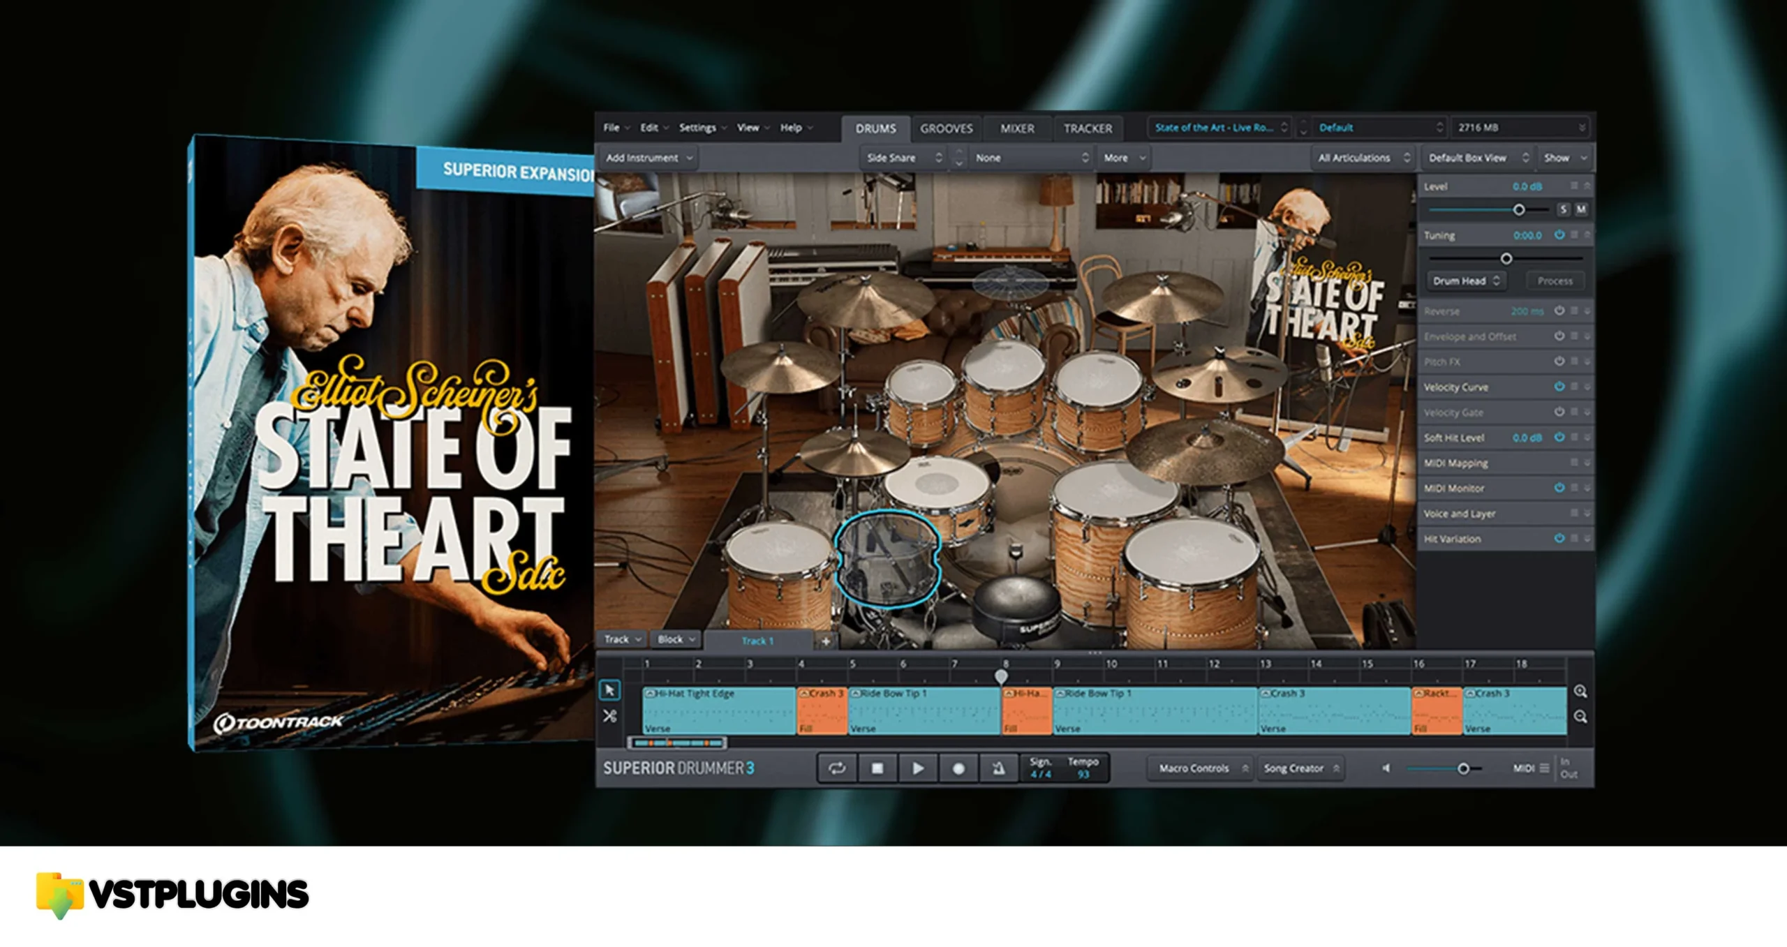Open the State of the Art library dropdown
This screenshot has width=1787, height=947.
[1220, 128]
